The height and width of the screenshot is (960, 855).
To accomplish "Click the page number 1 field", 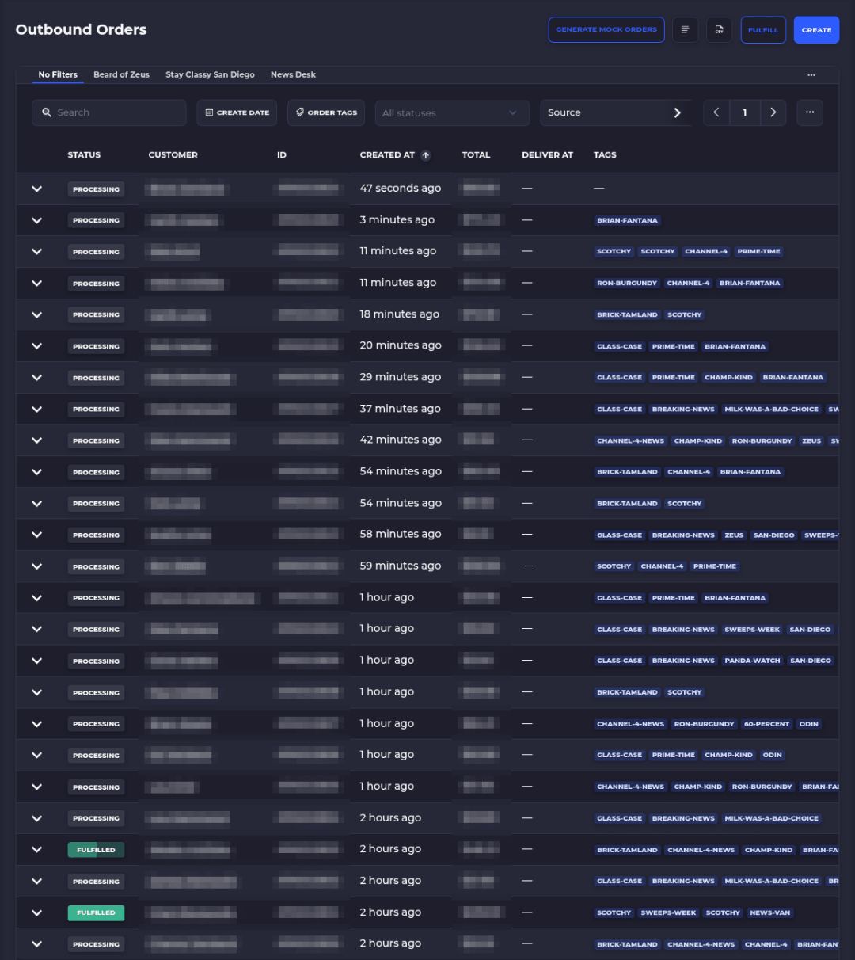I will pyautogui.click(x=745, y=112).
